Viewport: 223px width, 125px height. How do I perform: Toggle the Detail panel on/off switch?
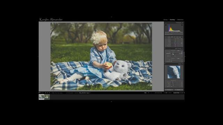(165, 64)
